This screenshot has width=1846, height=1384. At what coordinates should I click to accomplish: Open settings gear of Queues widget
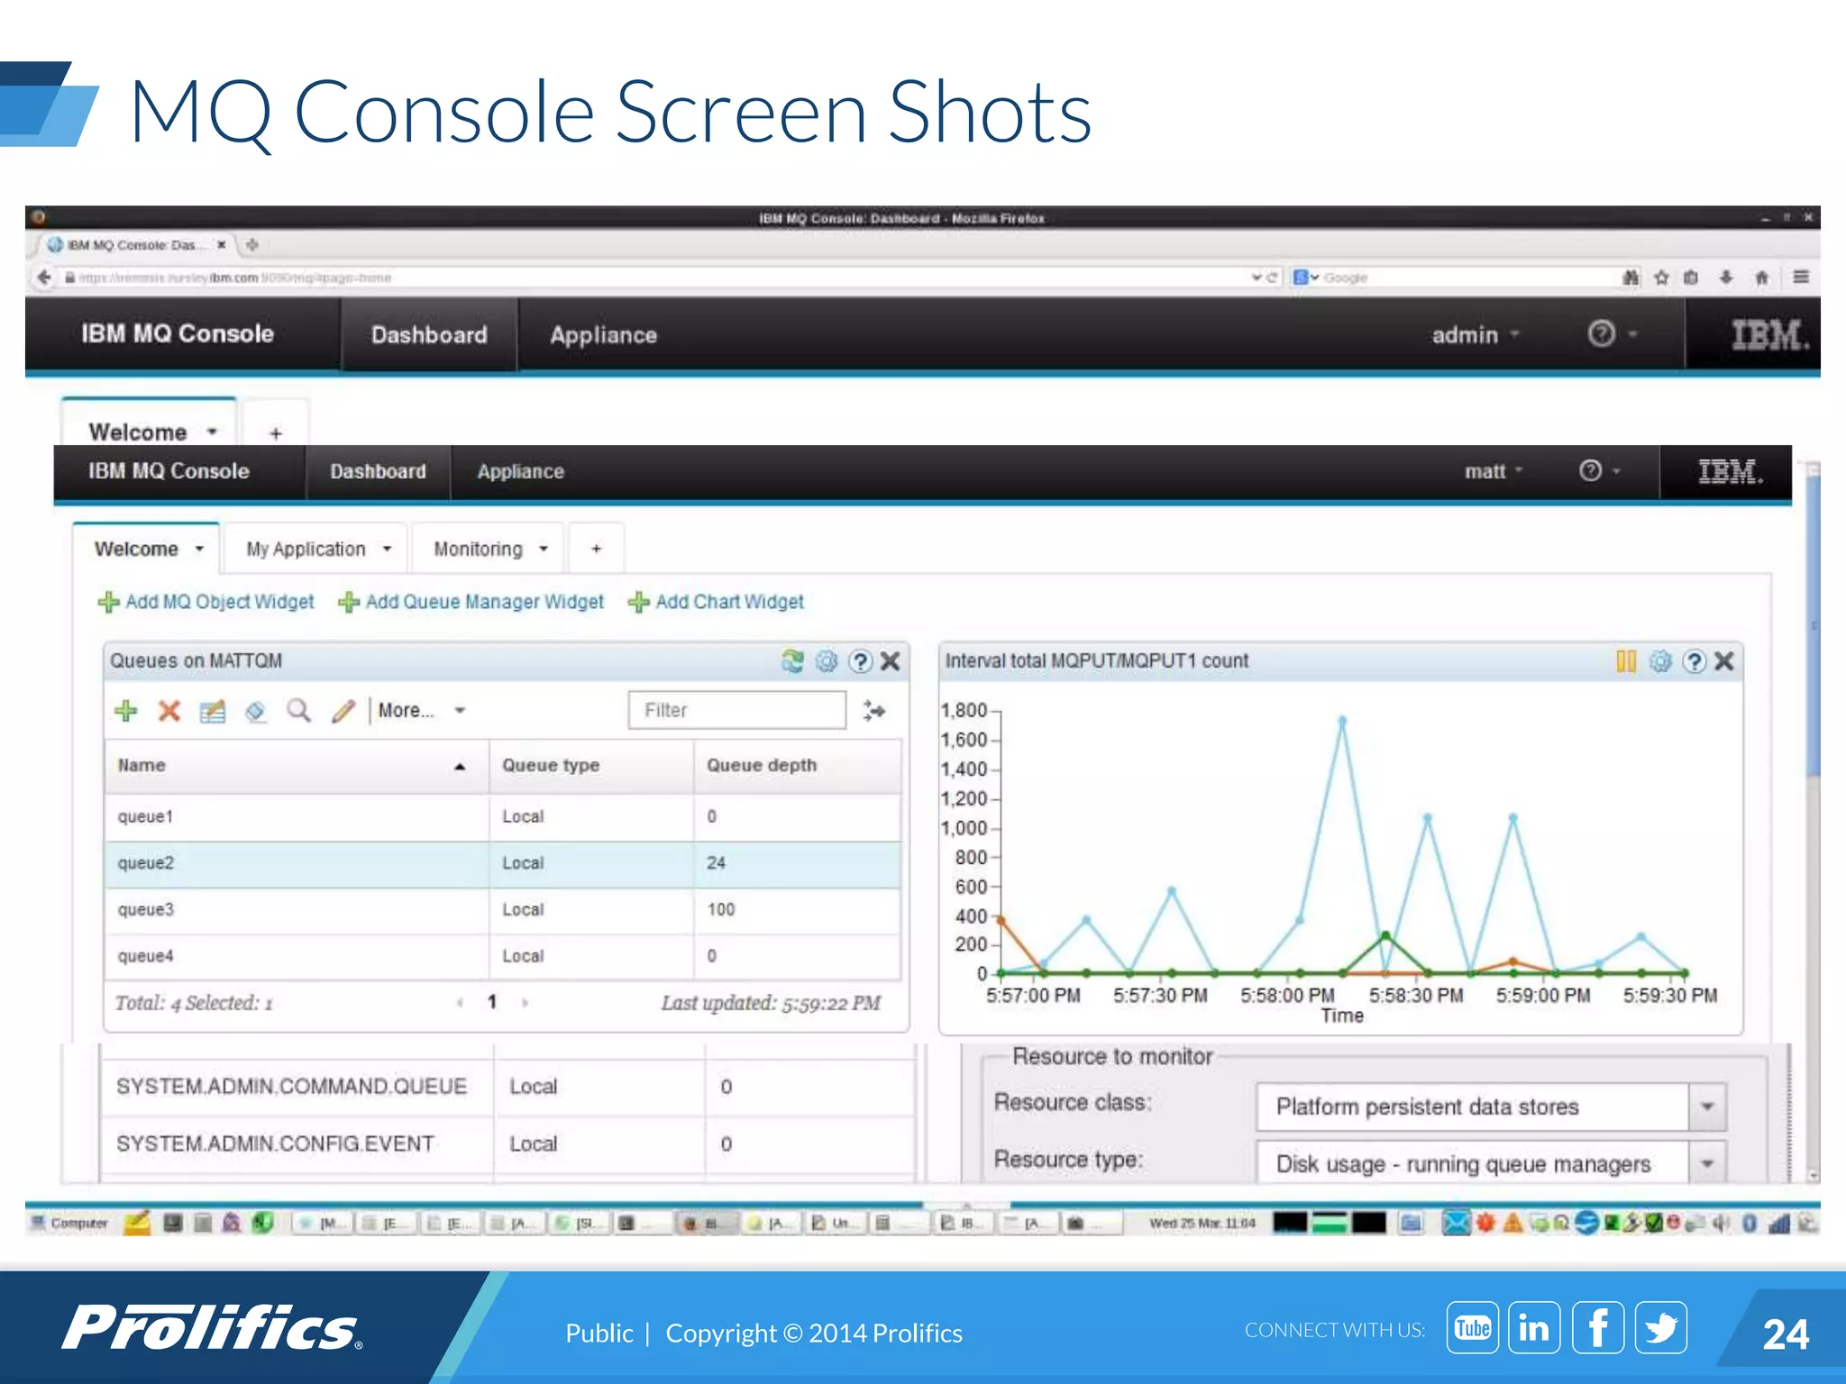[x=827, y=661]
